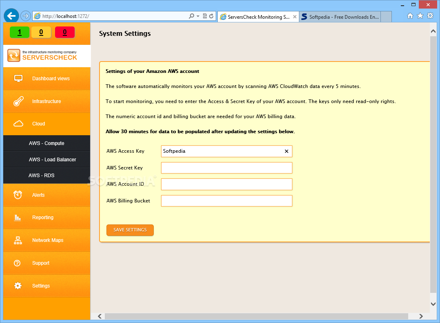Click the 'Settings of your Amazon AWS account' text
This screenshot has width=440, height=323.
click(x=153, y=71)
